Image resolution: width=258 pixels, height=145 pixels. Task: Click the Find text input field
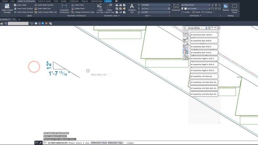(x=154, y=8)
